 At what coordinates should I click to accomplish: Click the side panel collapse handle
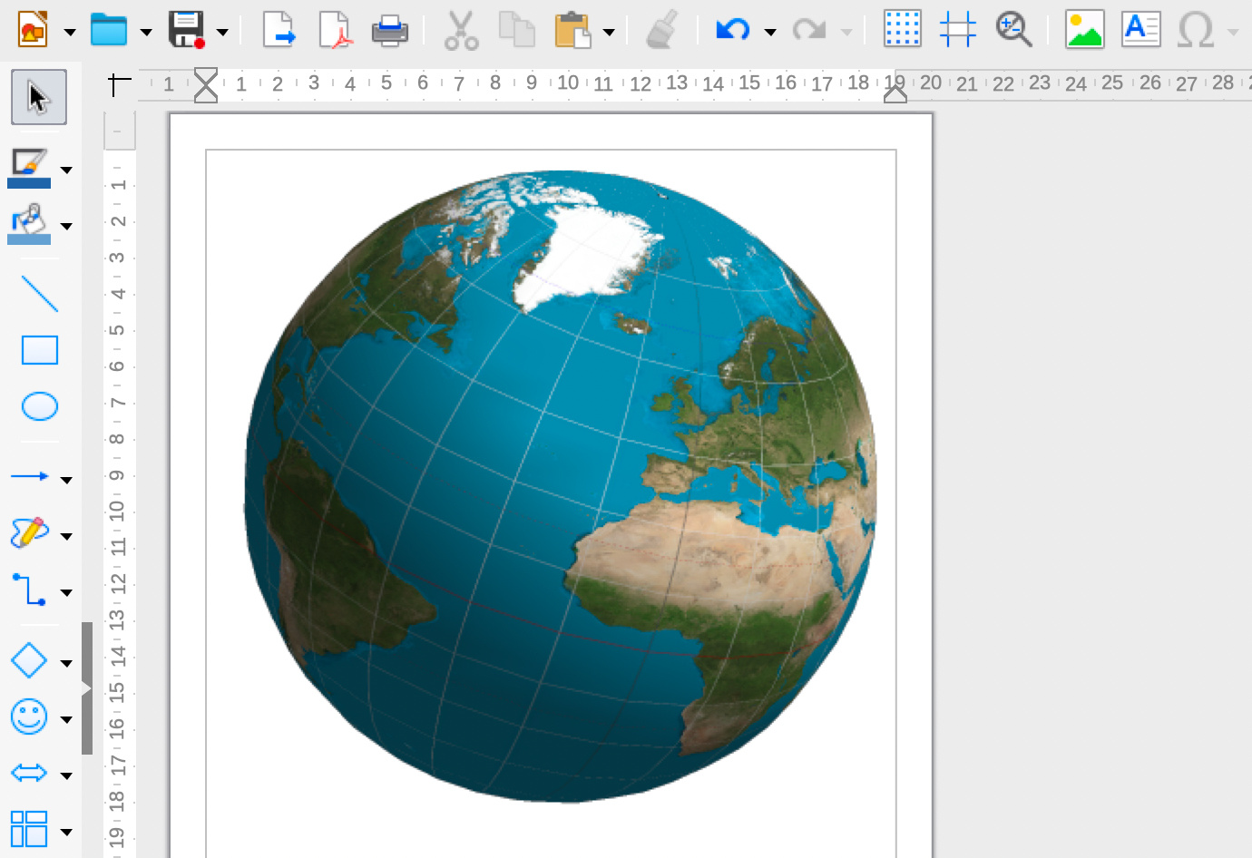coord(87,688)
